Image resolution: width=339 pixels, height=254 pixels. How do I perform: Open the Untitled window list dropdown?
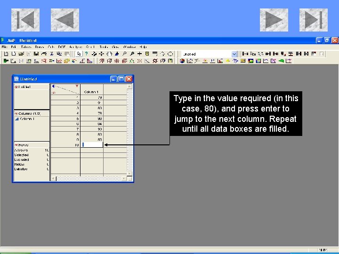pyautogui.click(x=234, y=54)
